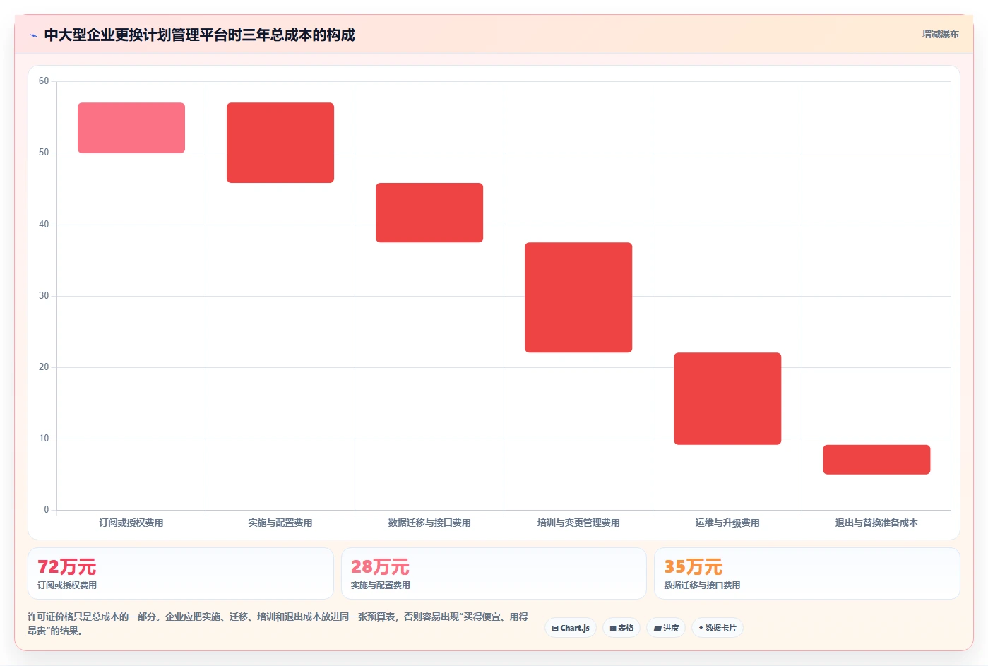Select the red 实施与配置费用 bar
This screenshot has height=666, width=988.
pos(280,143)
